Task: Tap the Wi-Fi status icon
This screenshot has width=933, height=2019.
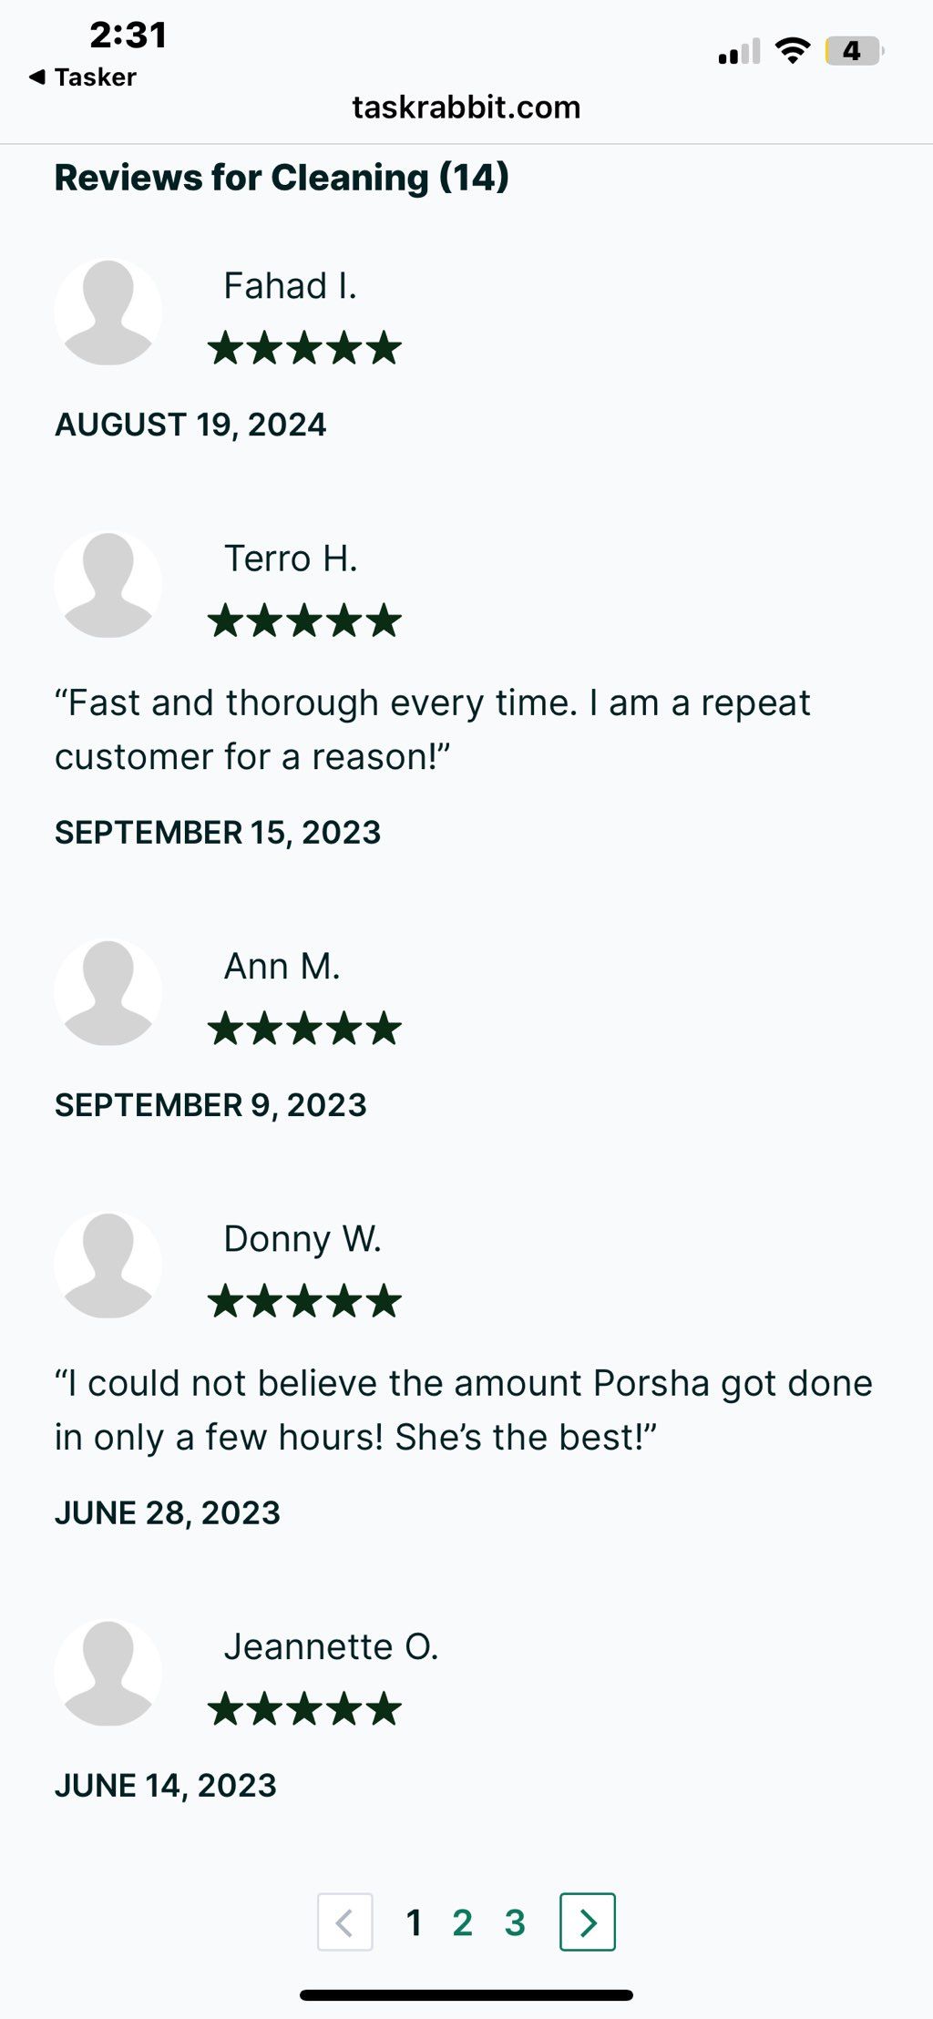Action: point(793,51)
